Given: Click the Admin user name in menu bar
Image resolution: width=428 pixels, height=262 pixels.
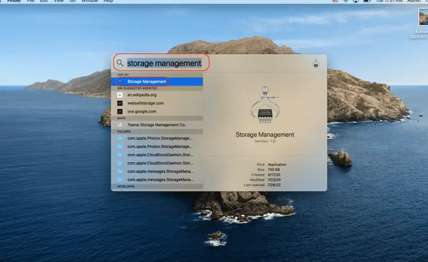Looking at the screenshot, I should (414, 1).
